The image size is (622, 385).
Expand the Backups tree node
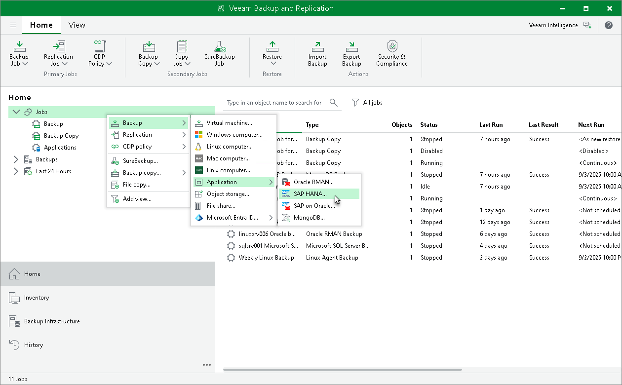tap(16, 159)
